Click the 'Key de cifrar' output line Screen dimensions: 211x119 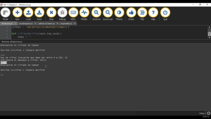coord(34,58)
